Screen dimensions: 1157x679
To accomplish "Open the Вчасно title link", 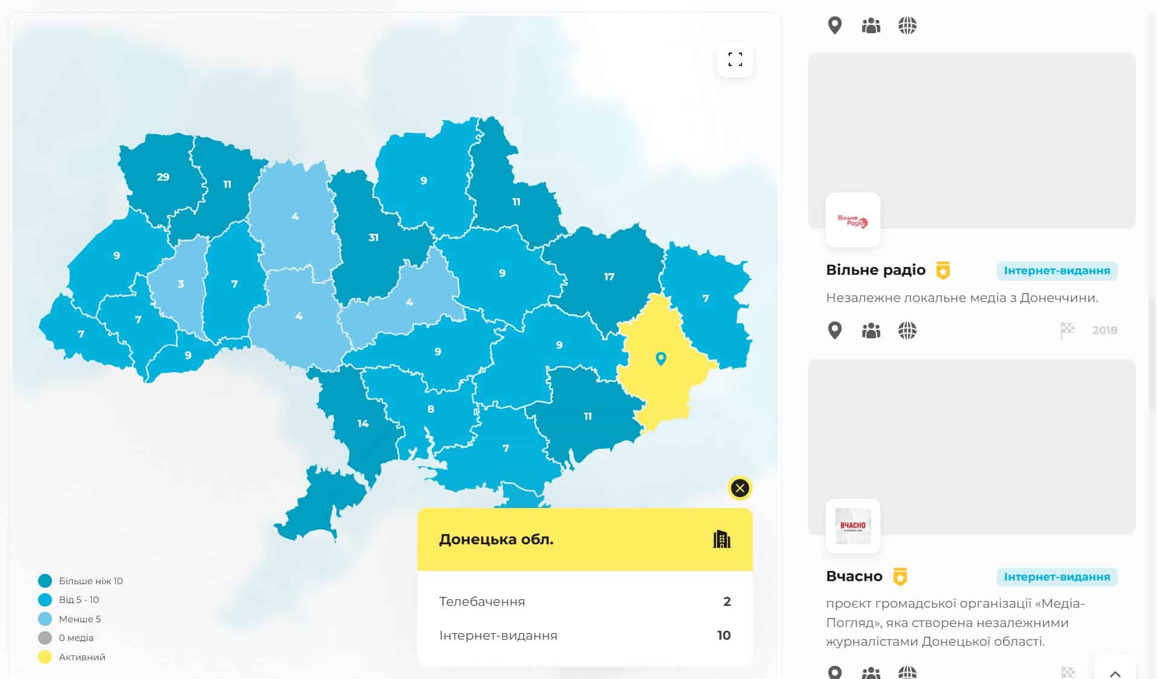I will pyautogui.click(x=854, y=576).
